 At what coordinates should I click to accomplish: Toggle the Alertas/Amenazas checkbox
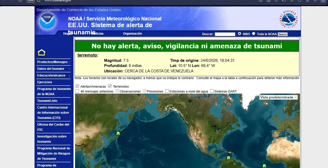pos(77,86)
